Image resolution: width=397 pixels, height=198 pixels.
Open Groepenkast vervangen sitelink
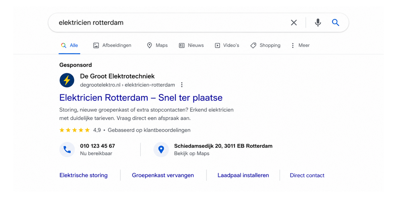coord(163,175)
